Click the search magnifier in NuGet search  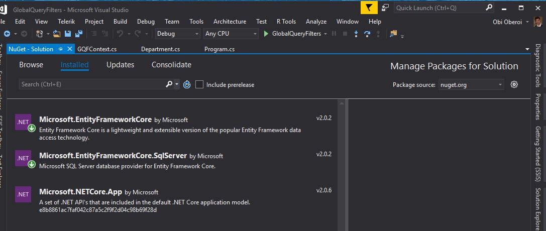169,84
